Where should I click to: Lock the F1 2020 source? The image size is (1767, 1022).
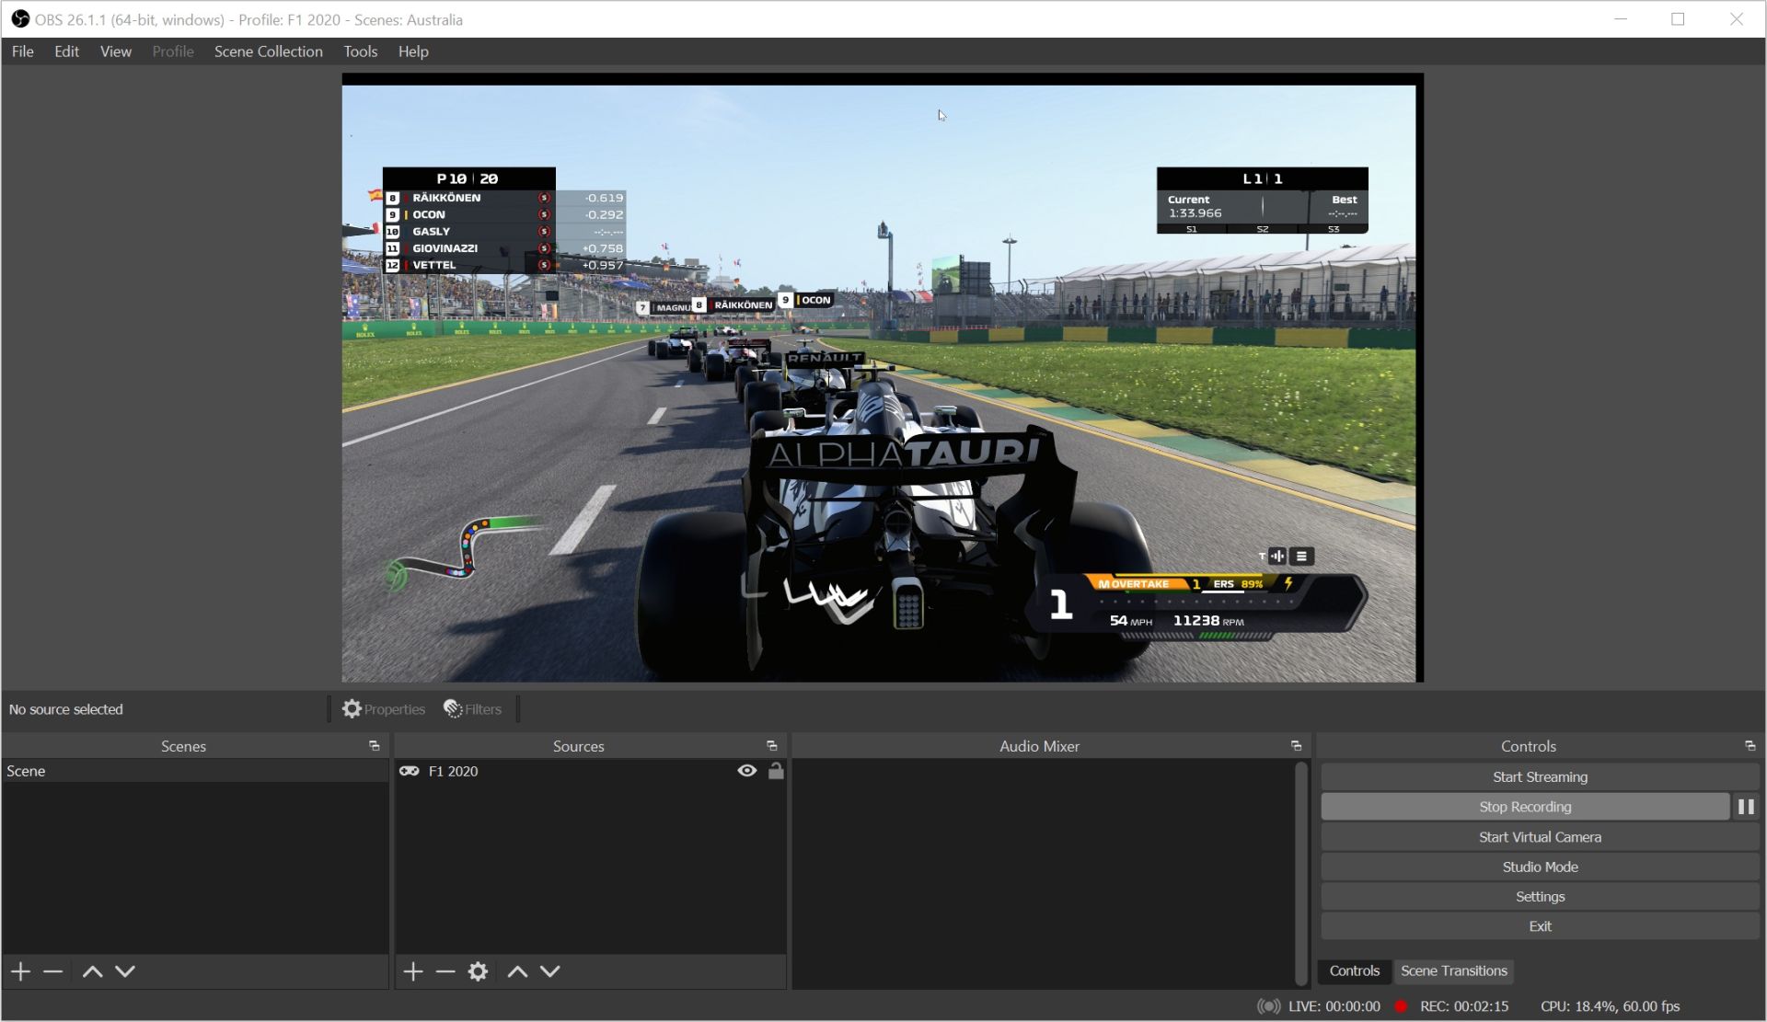click(776, 771)
